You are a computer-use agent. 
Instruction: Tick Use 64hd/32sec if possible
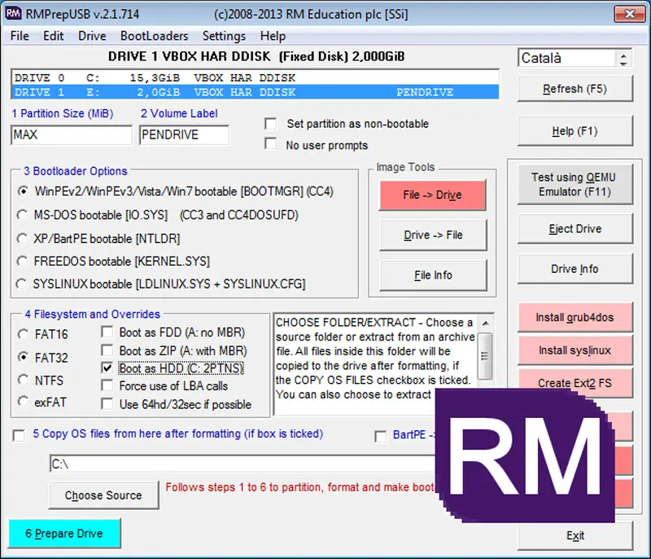pos(107,404)
